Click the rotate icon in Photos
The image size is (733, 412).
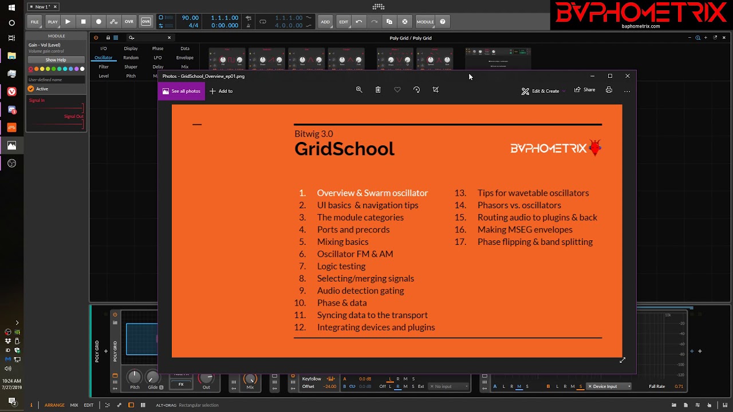pyautogui.click(x=416, y=90)
